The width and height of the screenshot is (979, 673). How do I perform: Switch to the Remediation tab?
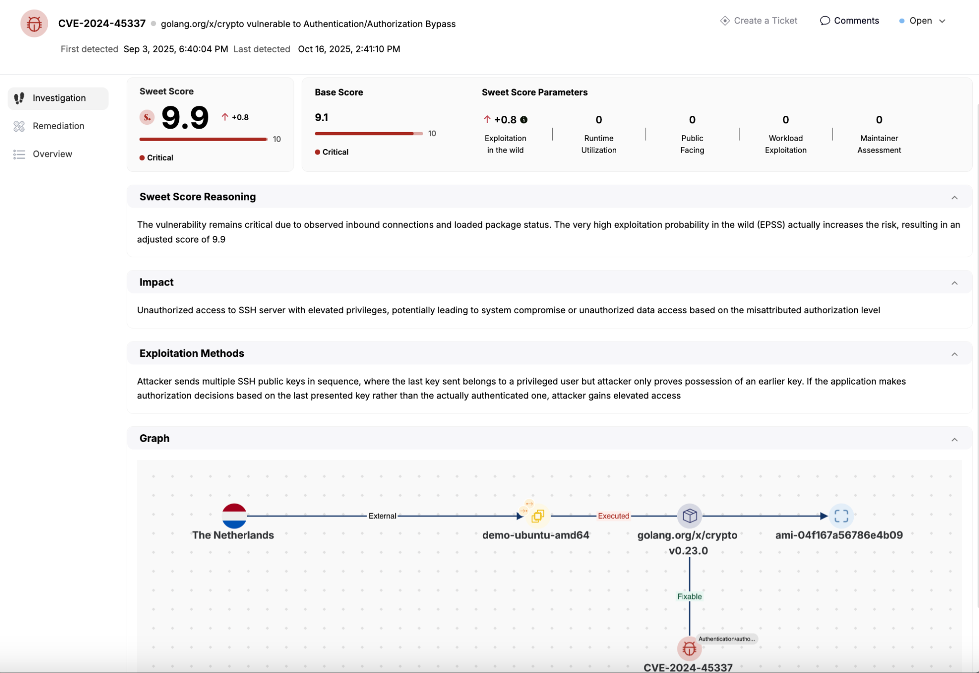[58, 126]
